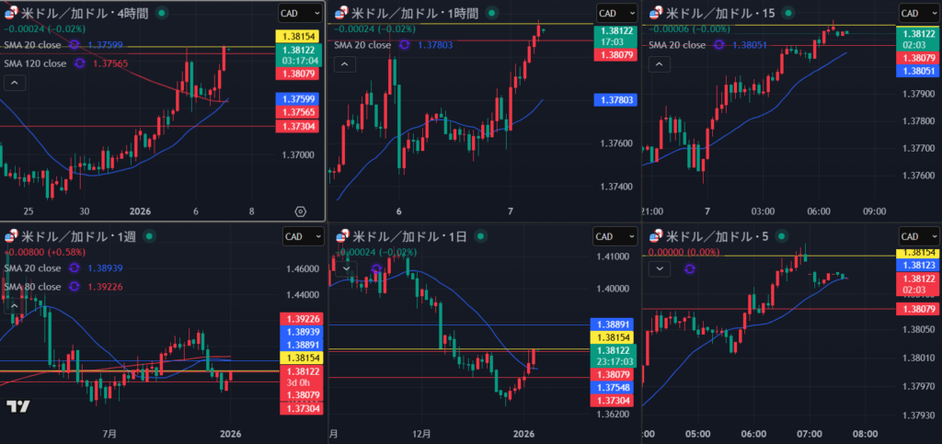Image resolution: width=942 pixels, height=444 pixels.
Task: Open chart settings gear on 4-hour chart
Action: pyautogui.click(x=300, y=211)
